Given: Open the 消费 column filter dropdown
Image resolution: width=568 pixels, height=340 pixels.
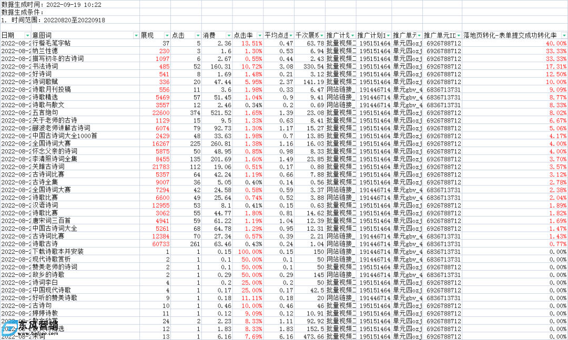Looking at the screenshot, I should (228, 35).
